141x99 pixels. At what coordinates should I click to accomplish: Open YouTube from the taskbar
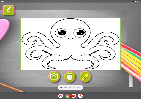[74, 96]
